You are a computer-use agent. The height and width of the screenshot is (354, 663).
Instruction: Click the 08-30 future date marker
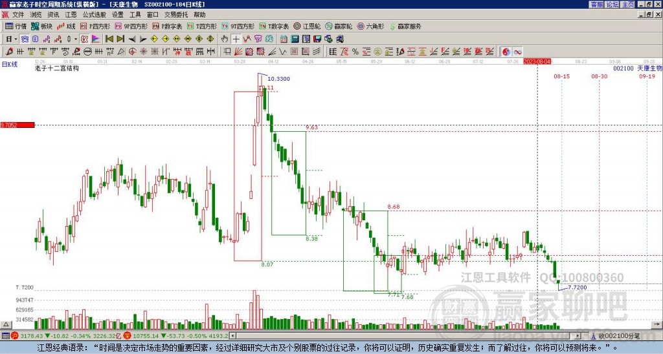click(599, 76)
